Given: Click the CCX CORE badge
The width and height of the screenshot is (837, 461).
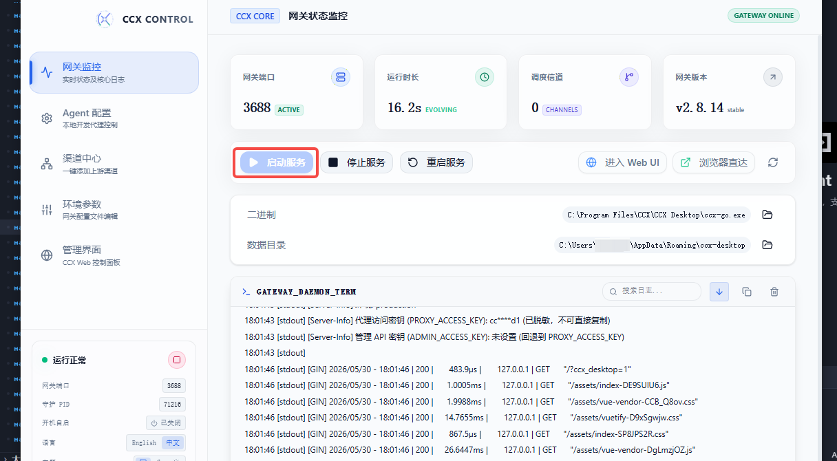Looking at the screenshot, I should coord(255,15).
